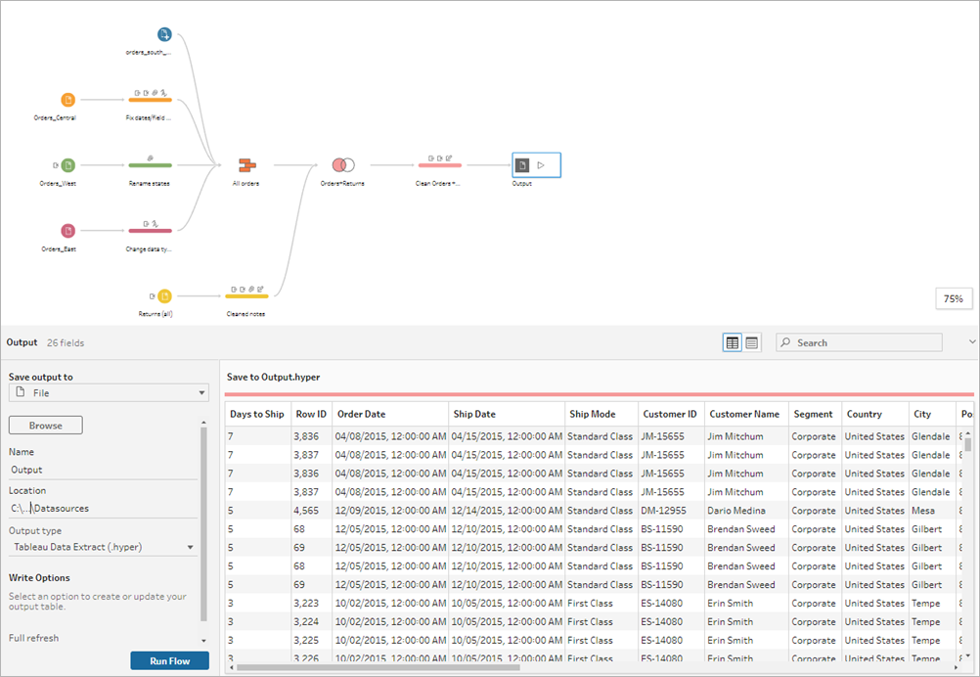The height and width of the screenshot is (677, 980).
Task: Click the Full refresh write option
Action: (x=34, y=638)
